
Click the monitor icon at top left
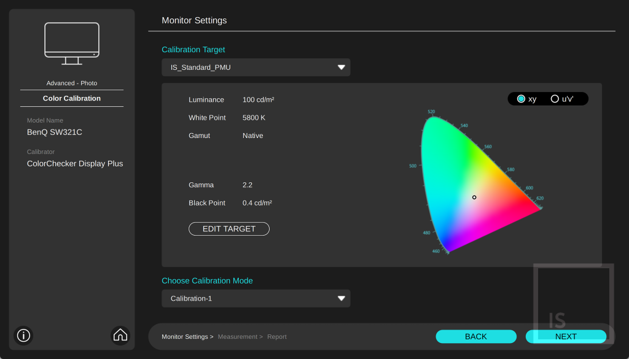point(72,43)
